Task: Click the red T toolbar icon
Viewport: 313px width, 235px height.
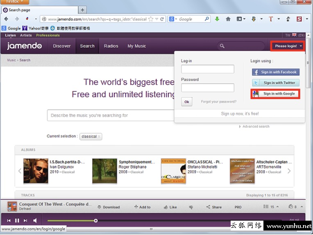Action: click(x=271, y=19)
